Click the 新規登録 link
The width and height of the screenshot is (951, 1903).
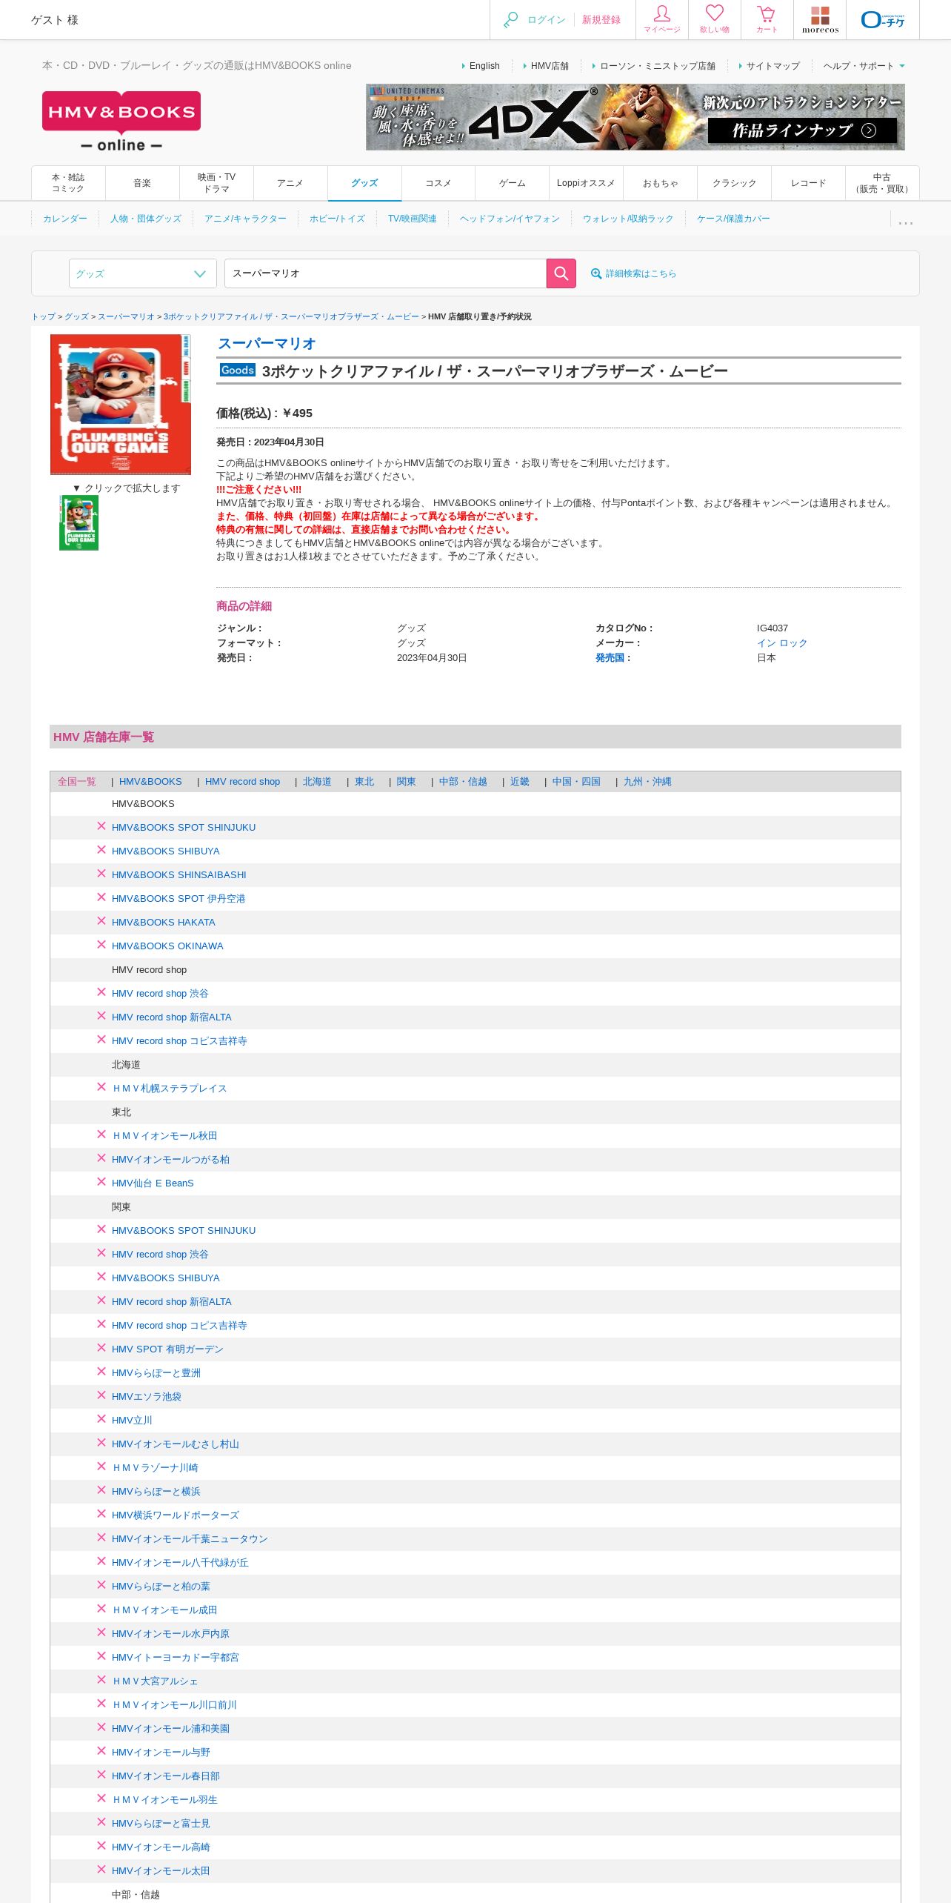point(601,20)
